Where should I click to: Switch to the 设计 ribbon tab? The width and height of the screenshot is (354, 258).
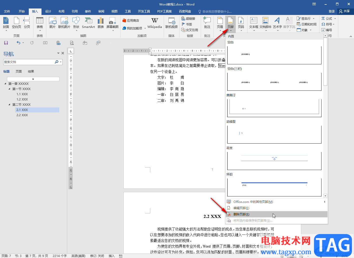48,11
